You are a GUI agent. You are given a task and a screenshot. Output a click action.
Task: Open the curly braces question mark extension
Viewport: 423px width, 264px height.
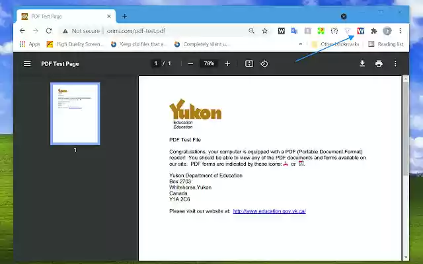click(x=334, y=31)
